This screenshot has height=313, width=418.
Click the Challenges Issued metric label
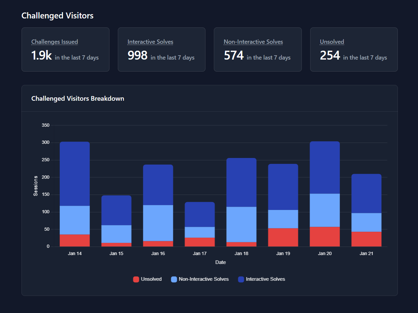pos(54,42)
